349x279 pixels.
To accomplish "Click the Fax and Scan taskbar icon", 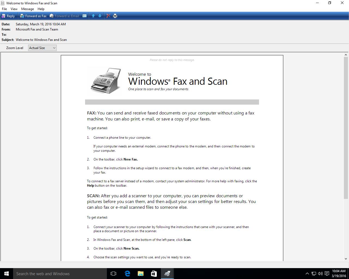I will 167,274.
